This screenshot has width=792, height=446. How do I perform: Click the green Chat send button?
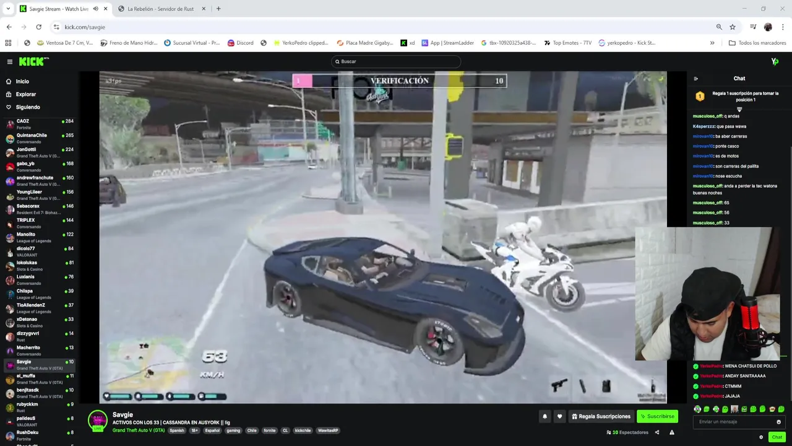coord(777,437)
